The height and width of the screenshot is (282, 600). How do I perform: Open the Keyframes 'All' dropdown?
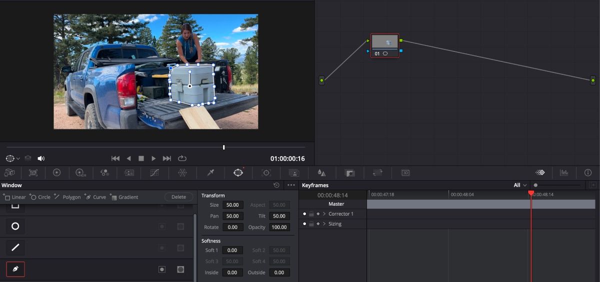pos(520,185)
